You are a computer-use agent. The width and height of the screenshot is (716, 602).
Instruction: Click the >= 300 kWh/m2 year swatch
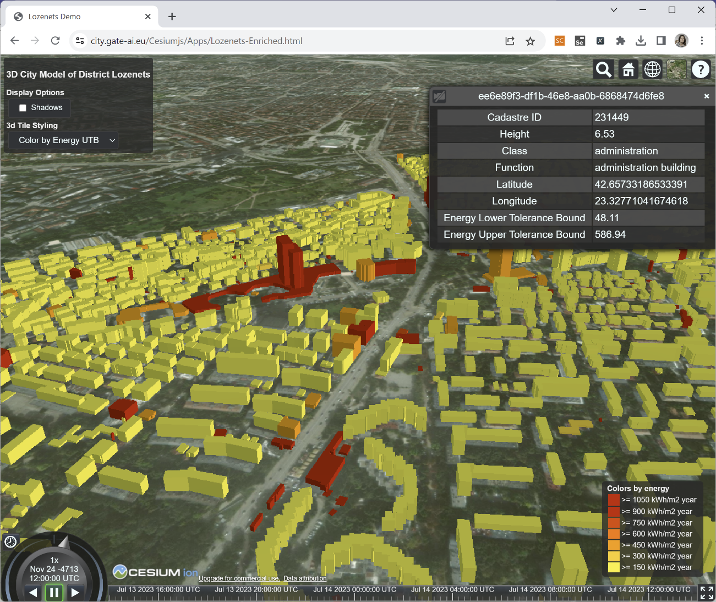click(614, 556)
